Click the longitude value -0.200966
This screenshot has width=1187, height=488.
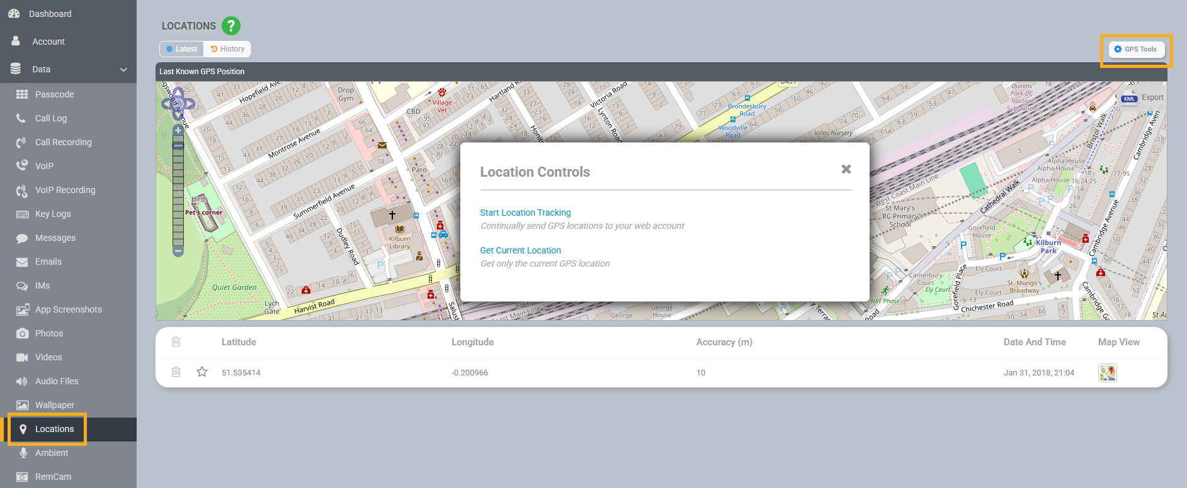[x=470, y=373]
